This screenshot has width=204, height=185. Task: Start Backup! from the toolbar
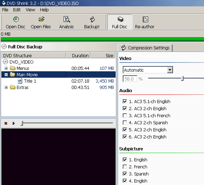tap(92, 22)
